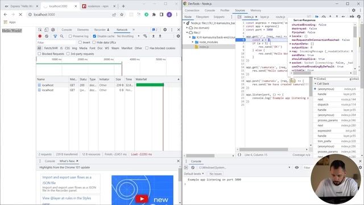Viewport: 364px width, 205px height.
Task: Switch to the nodemon - npm browser tab
Action: click(x=98, y=6)
